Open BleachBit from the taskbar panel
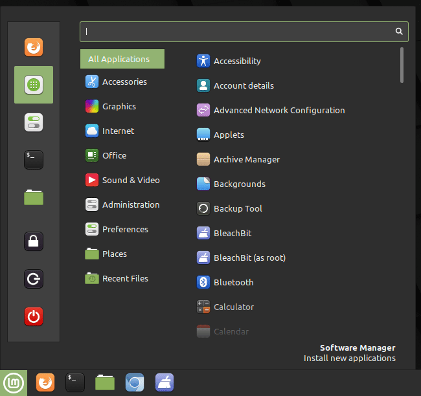This screenshot has width=421, height=396. 165,382
